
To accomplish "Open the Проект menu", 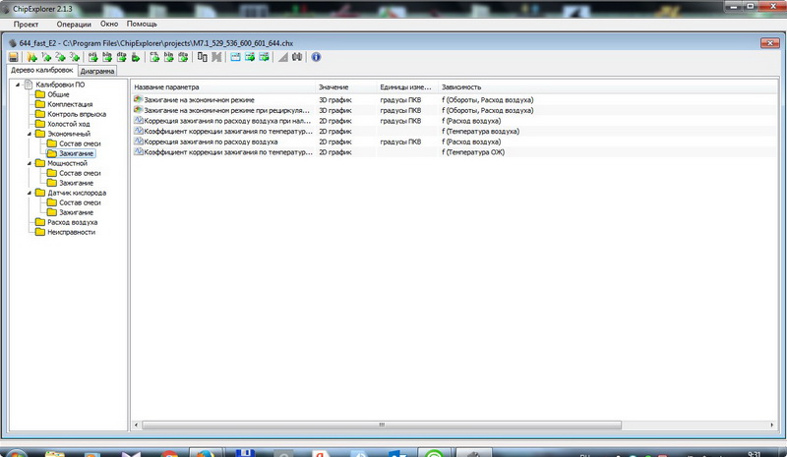I will (25, 24).
